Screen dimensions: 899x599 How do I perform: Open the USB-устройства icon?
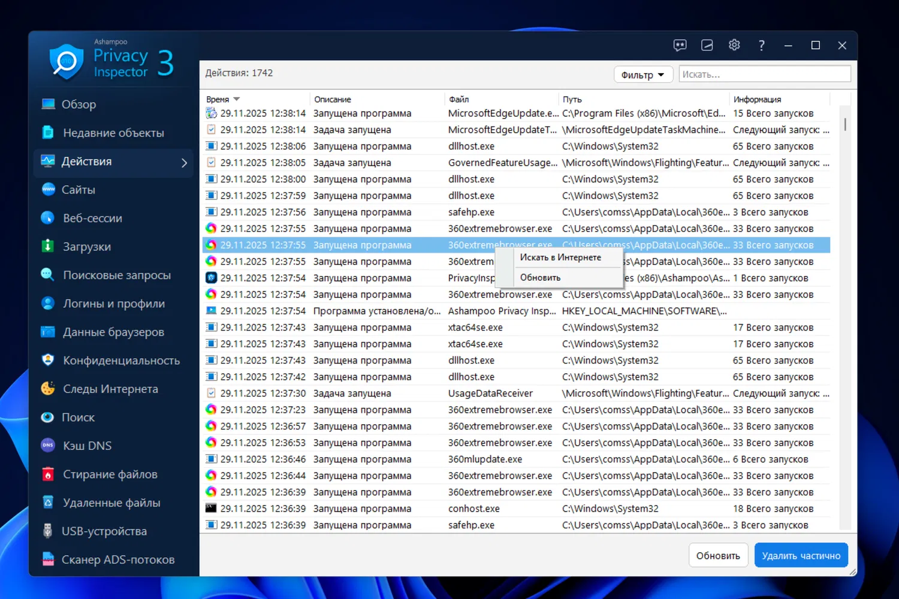[x=48, y=531]
